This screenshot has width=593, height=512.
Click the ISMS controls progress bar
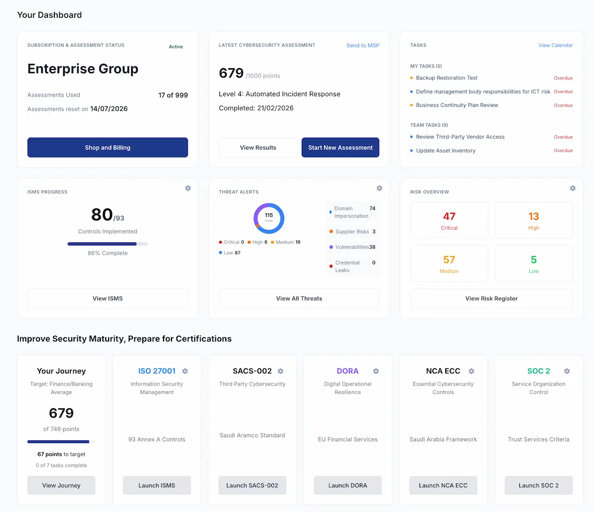coord(108,244)
